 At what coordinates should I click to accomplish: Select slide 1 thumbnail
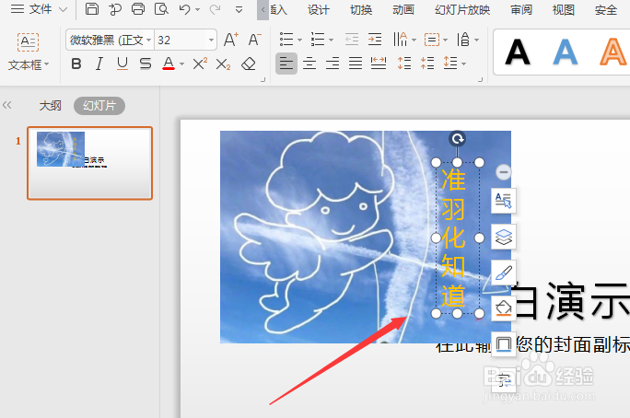[x=90, y=163]
